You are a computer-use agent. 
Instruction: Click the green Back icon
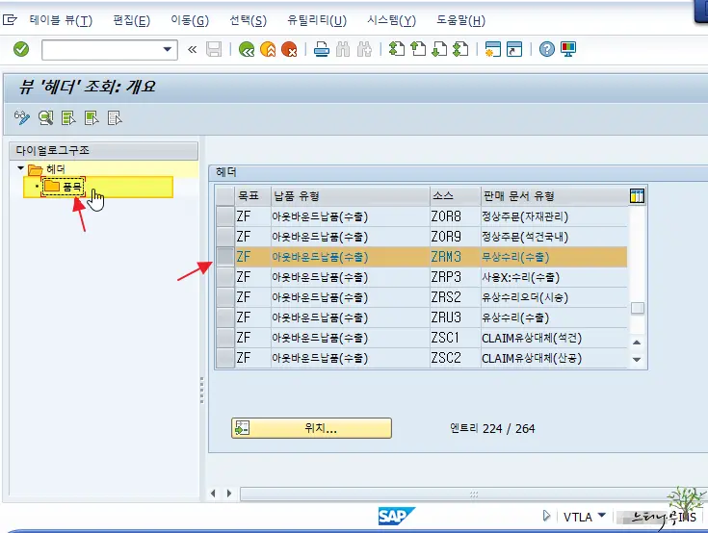(247, 49)
